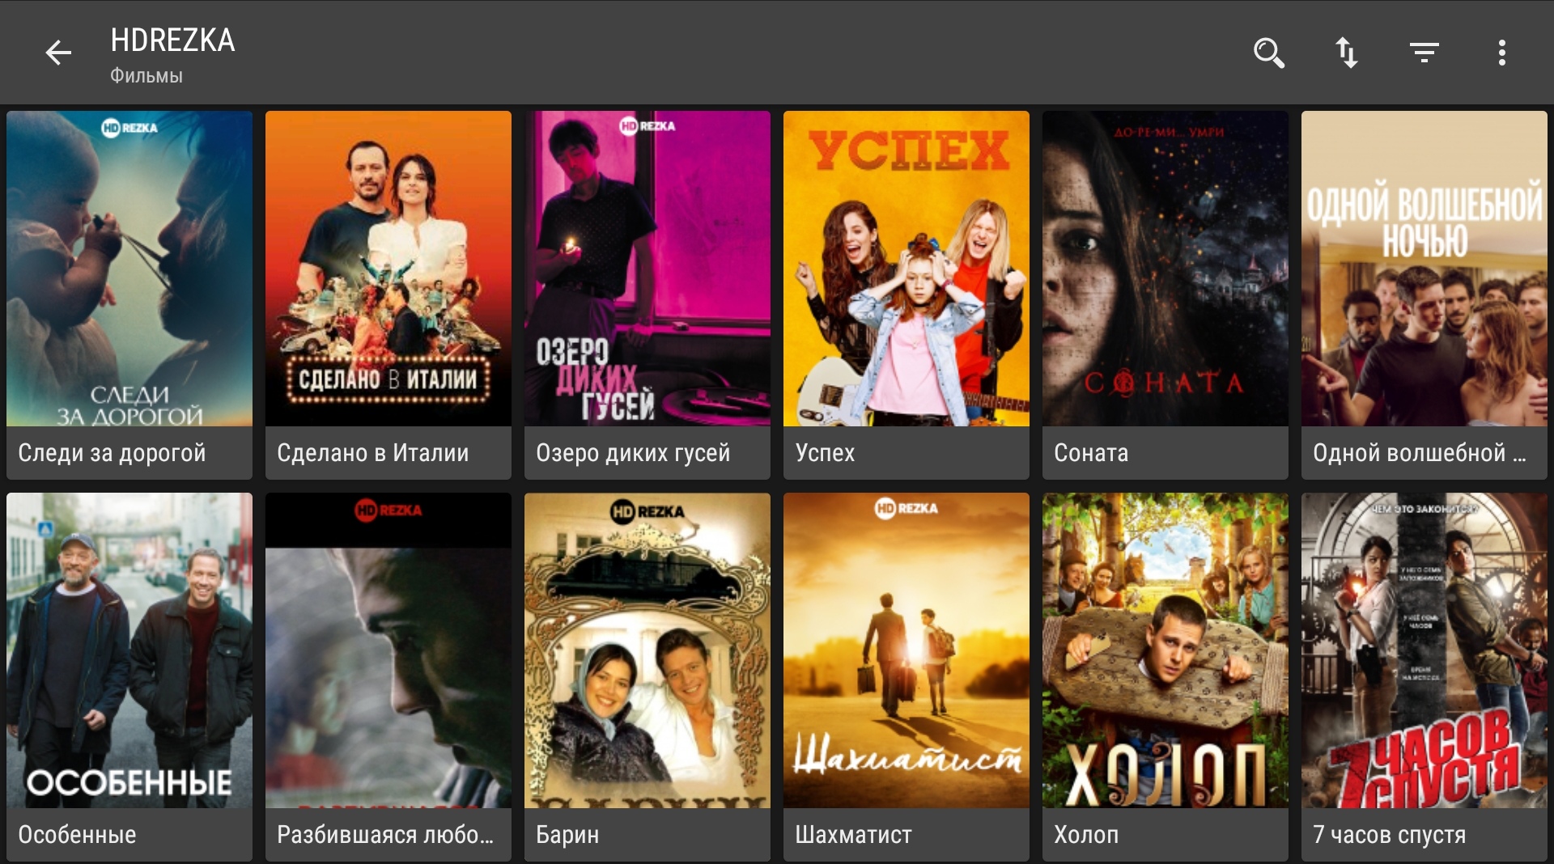Open the filter list icon
The height and width of the screenshot is (864, 1554).
[1424, 53]
